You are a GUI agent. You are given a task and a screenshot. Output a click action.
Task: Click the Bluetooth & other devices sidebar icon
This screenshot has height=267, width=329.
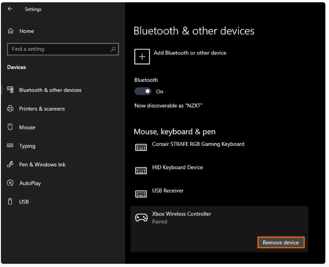[x=10, y=90]
